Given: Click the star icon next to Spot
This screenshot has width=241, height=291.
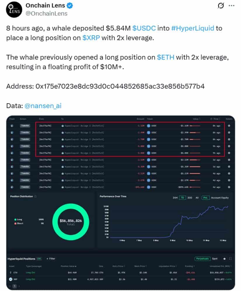Looking at the screenshot, I should [224, 259].
